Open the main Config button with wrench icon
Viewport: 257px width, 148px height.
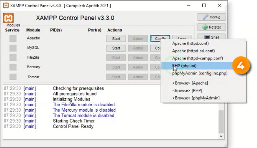point(211,17)
